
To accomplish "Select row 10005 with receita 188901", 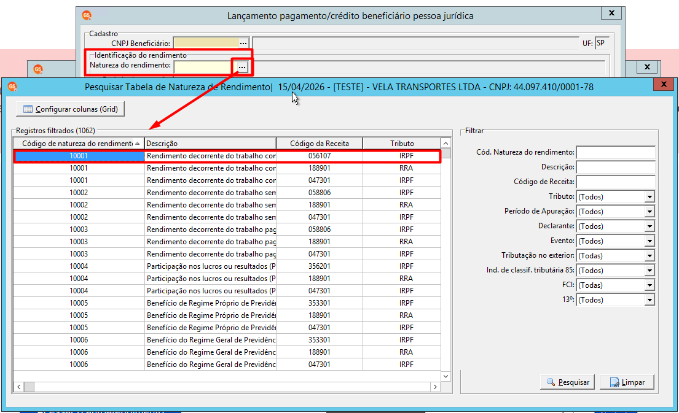I will (x=227, y=315).
